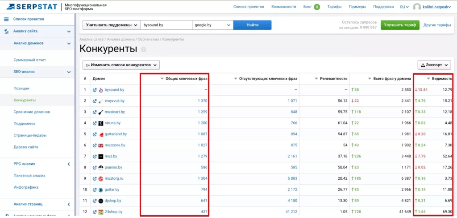Click the green Улучшить тариф button
Viewport: 457px width, 218px height.
pyautogui.click(x=400, y=25)
